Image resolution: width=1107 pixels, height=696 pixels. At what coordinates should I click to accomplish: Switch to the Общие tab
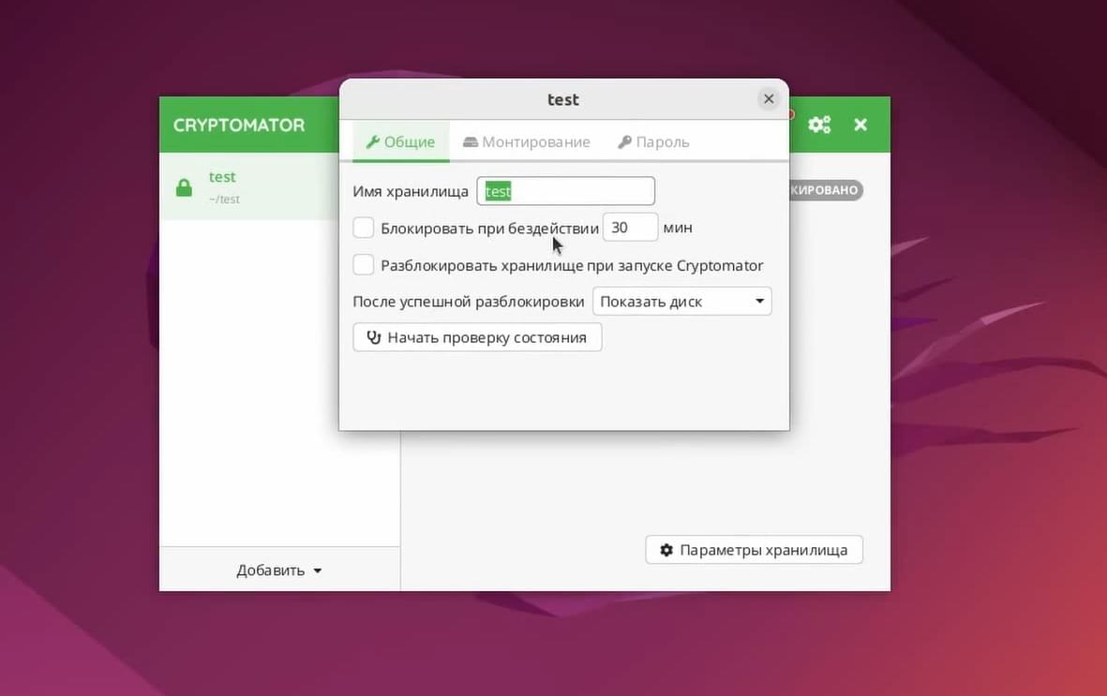tap(401, 141)
